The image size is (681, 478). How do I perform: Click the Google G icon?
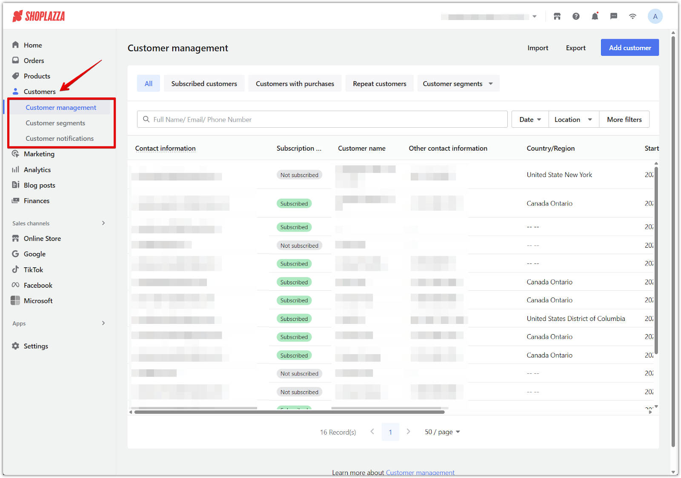[16, 254]
